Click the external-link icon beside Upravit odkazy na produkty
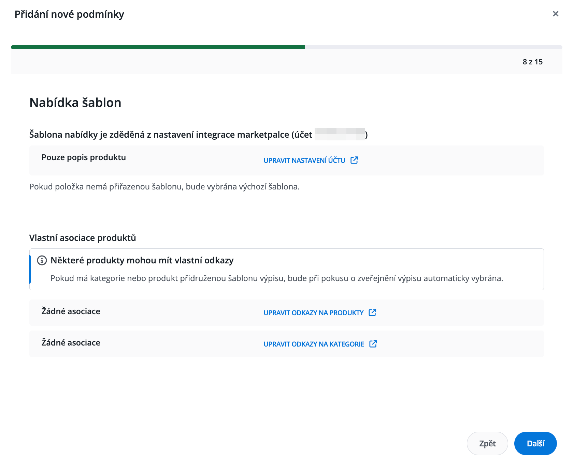The height and width of the screenshot is (460, 574). pos(372,312)
